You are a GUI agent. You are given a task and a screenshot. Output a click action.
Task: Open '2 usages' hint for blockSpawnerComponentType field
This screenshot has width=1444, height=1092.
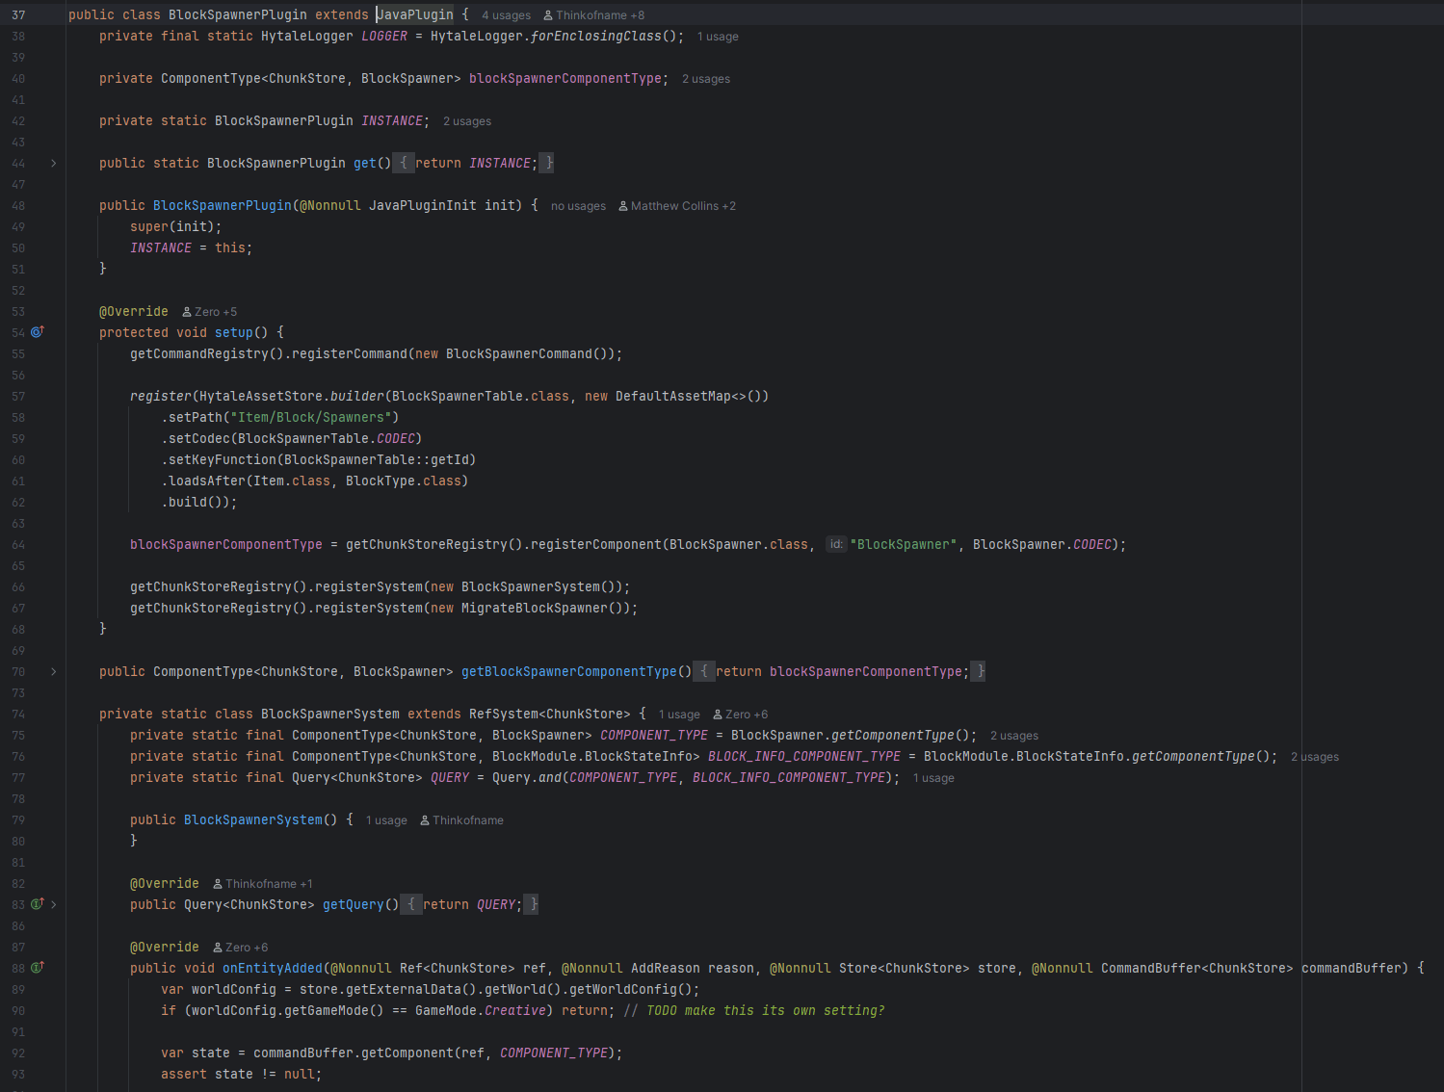[x=705, y=78]
